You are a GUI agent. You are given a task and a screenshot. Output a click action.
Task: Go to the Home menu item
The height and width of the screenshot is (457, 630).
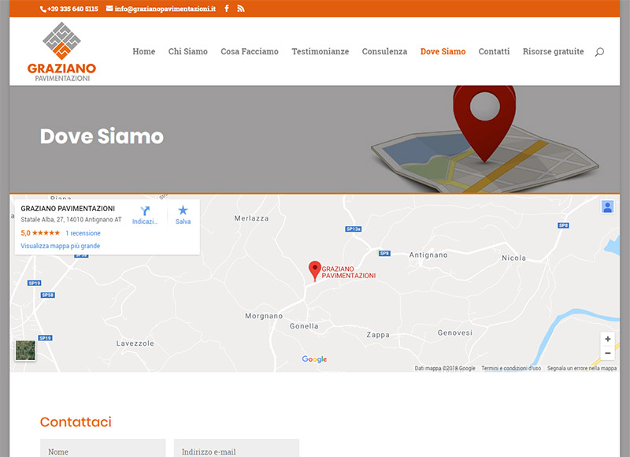(x=144, y=51)
